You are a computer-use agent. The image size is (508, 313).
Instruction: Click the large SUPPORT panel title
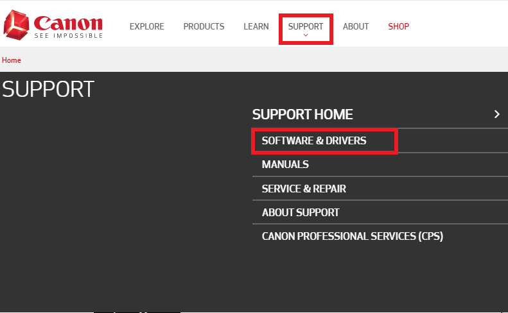click(48, 89)
